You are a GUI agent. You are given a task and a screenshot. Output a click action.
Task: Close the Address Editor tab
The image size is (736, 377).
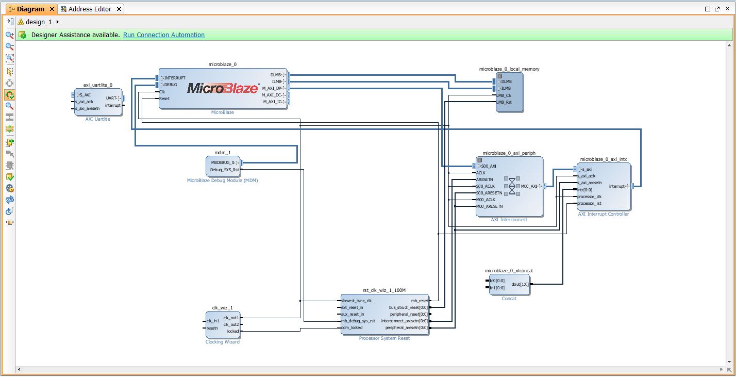point(119,9)
